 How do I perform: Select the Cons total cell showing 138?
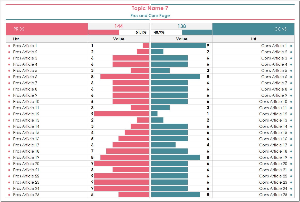tap(181, 26)
